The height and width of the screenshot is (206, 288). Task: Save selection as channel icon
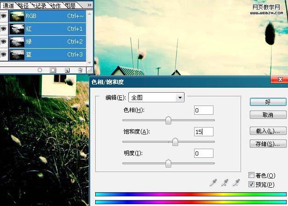click(x=53, y=70)
